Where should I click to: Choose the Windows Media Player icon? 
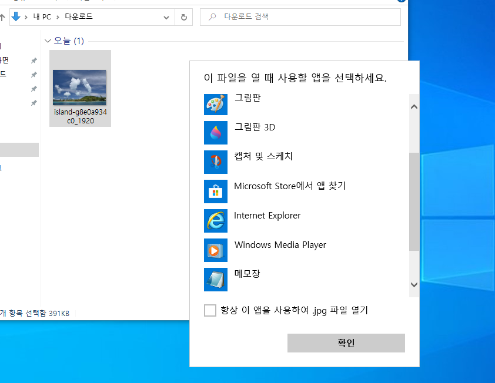point(216,250)
